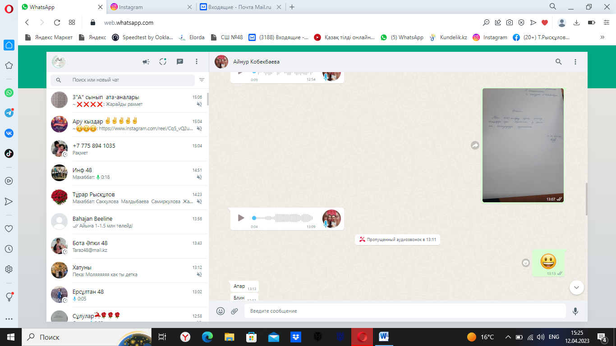Open the Opera sidebar player
The height and width of the screenshot is (346, 616).
point(9,181)
